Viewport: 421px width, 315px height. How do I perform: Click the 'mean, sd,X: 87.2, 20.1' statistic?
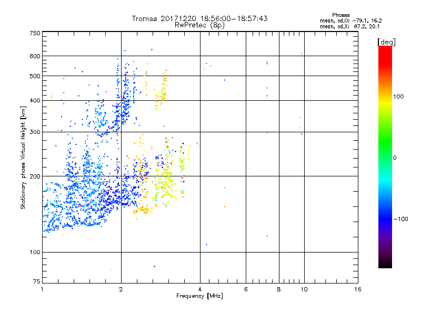tap(349, 26)
